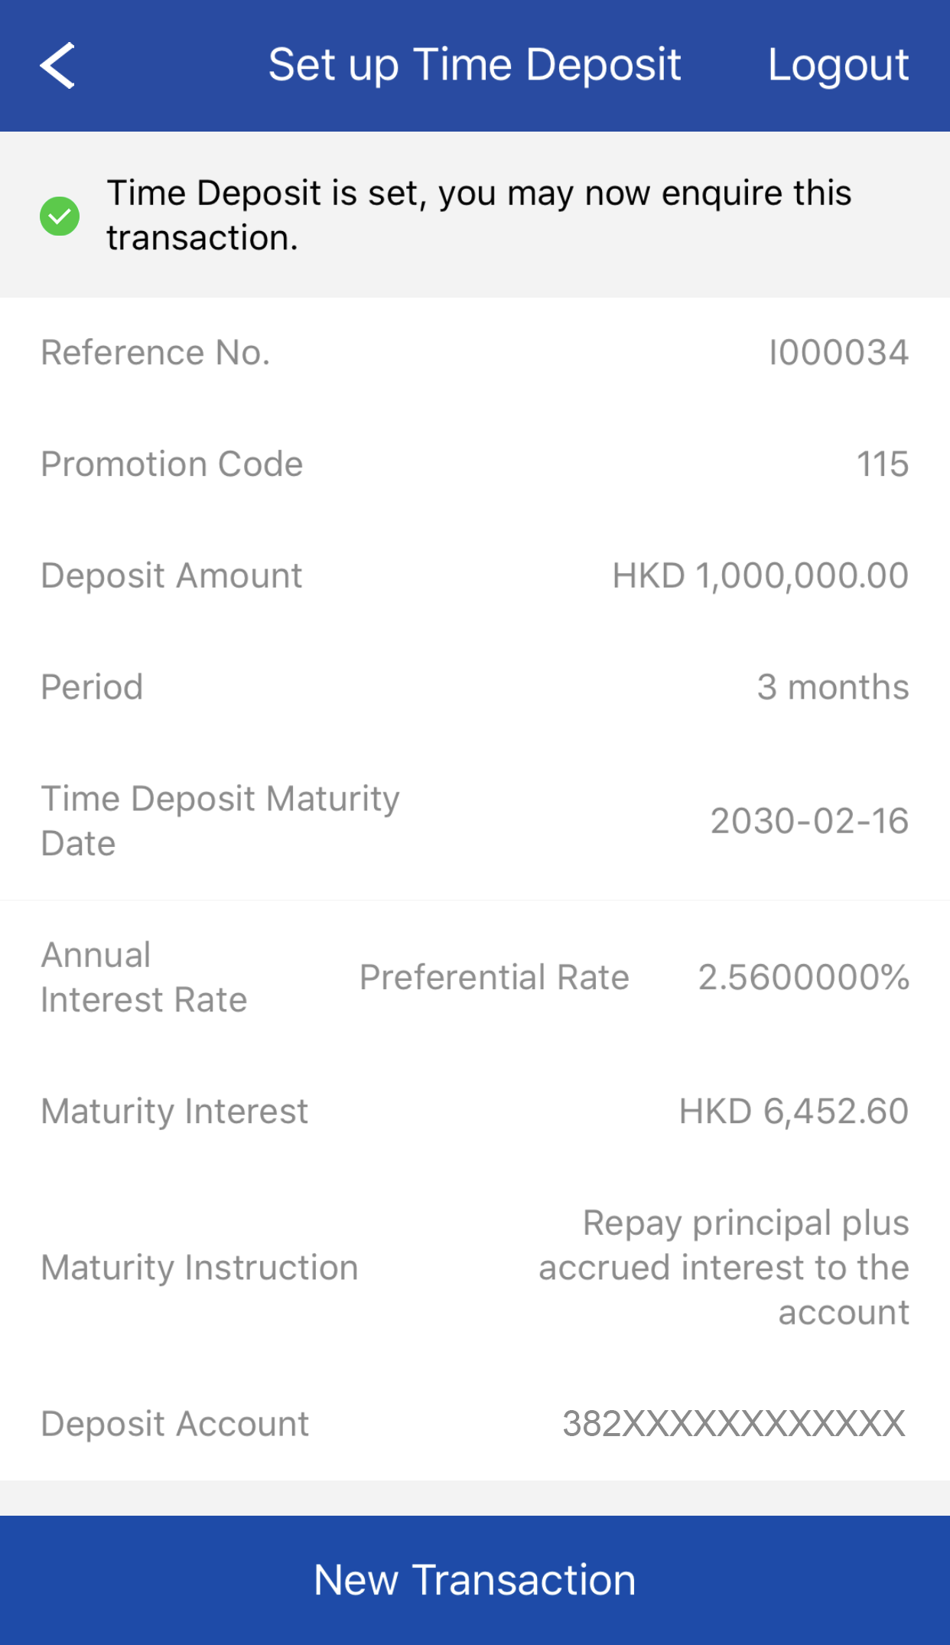Tap the Set up Time Deposit title

pos(474,64)
